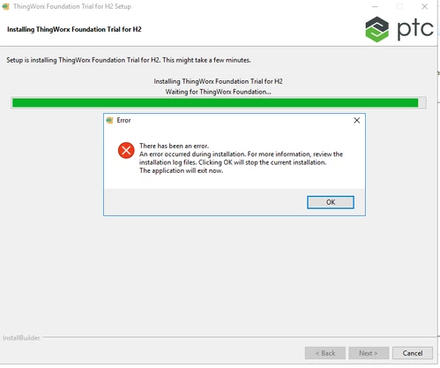Click 'Error' dialog title text
Screen dimensions: 440x368
point(123,120)
